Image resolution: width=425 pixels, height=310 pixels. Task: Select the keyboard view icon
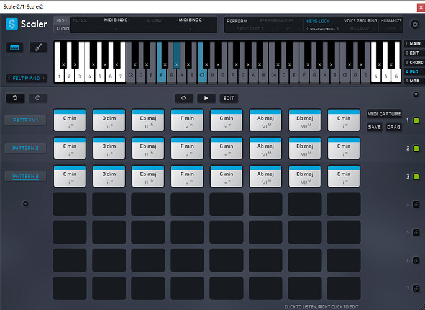pyautogui.click(x=14, y=48)
